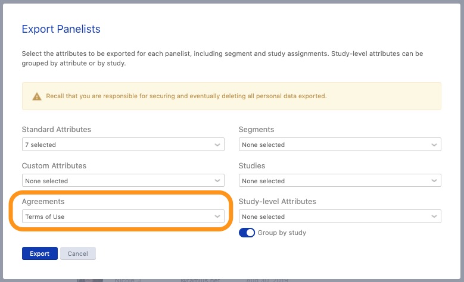This screenshot has height=282, width=464.
Task: Click the "Custom Attributes" field label
Action: pyautogui.click(x=54, y=165)
